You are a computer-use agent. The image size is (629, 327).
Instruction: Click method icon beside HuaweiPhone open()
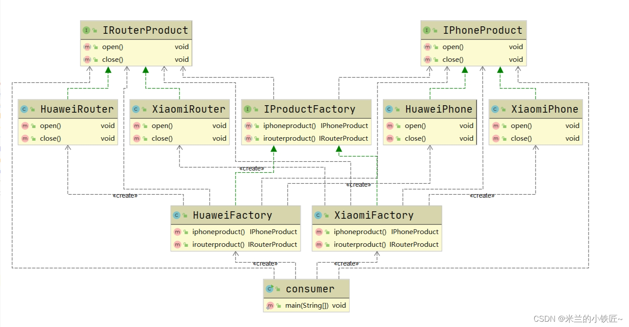coord(390,126)
